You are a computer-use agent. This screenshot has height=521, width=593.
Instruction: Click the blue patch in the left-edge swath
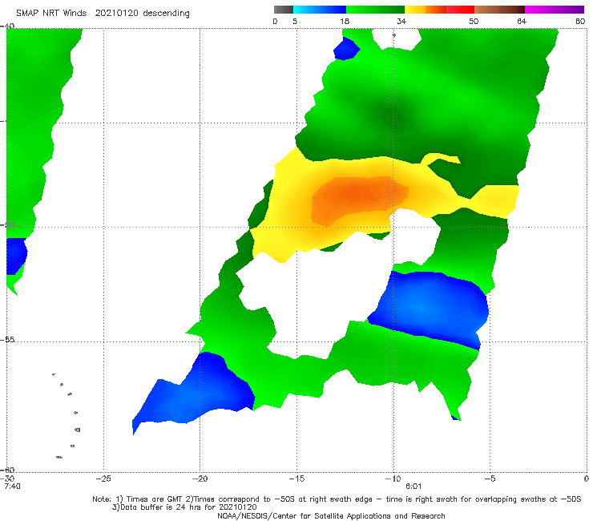[x=16, y=256]
